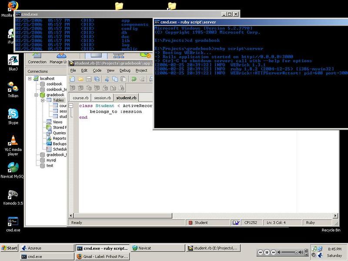Click the New File icon in Komodo toolbar
This screenshot has height=261, width=348.
(73, 79)
